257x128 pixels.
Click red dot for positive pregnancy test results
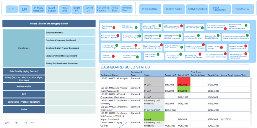click(x=225, y=29)
